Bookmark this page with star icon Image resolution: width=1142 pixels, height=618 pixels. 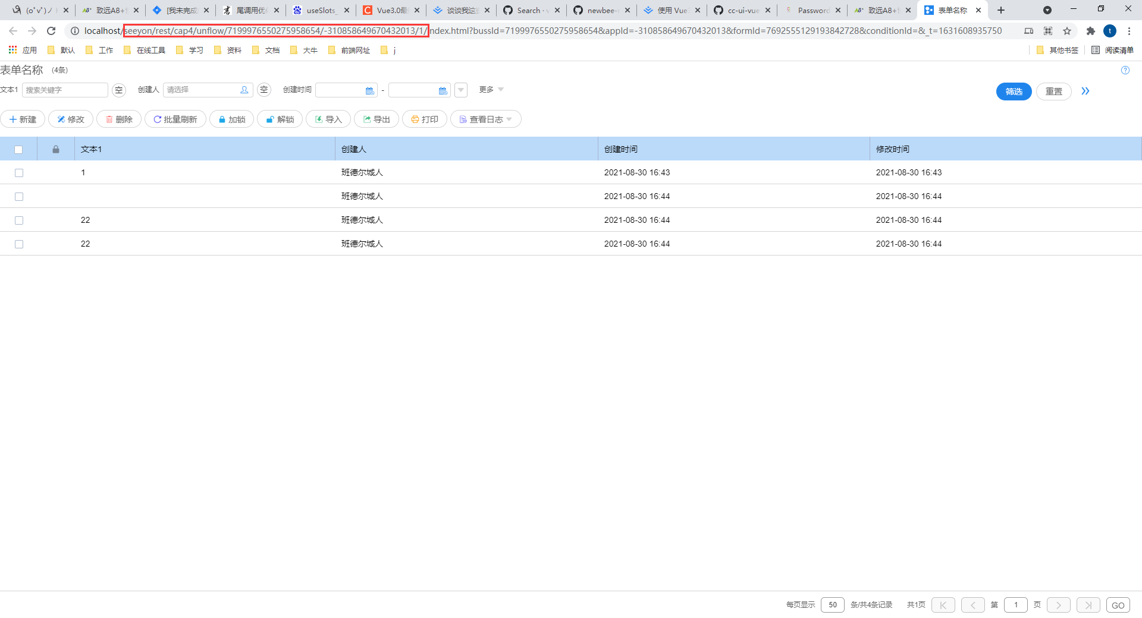[1067, 31]
